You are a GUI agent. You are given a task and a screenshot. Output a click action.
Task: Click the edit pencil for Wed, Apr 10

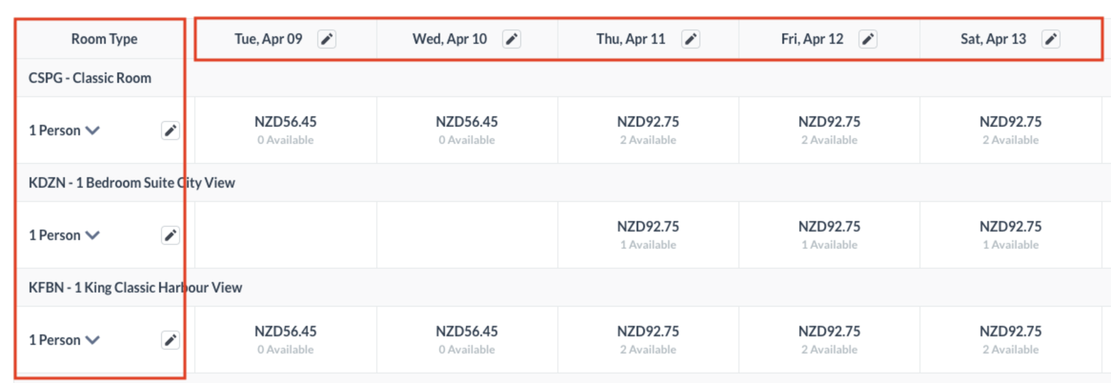pyautogui.click(x=511, y=39)
